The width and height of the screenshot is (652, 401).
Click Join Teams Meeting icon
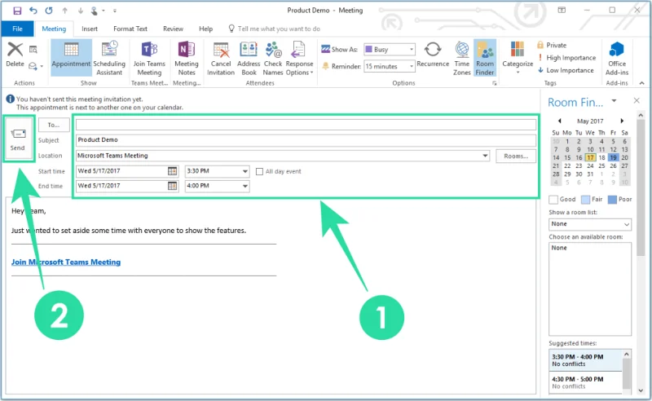pos(149,58)
